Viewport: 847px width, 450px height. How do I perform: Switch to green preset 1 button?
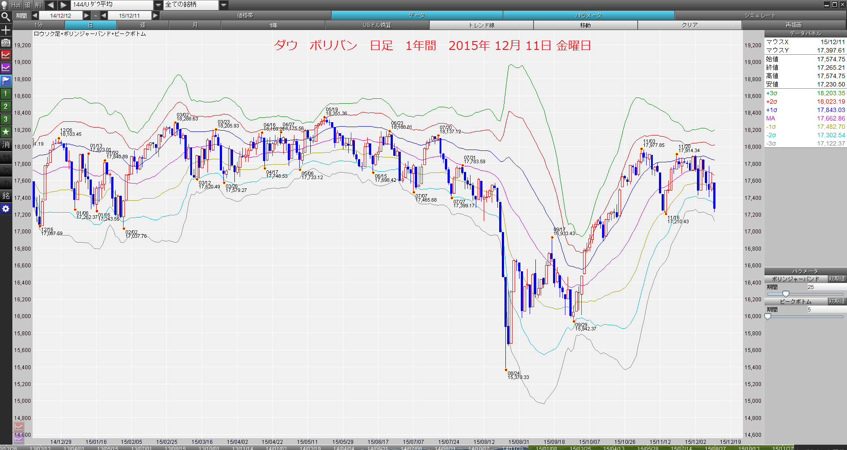tap(6, 94)
